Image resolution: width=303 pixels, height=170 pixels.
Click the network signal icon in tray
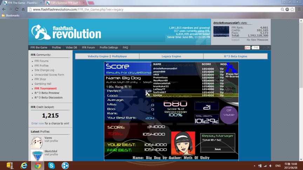point(265,166)
